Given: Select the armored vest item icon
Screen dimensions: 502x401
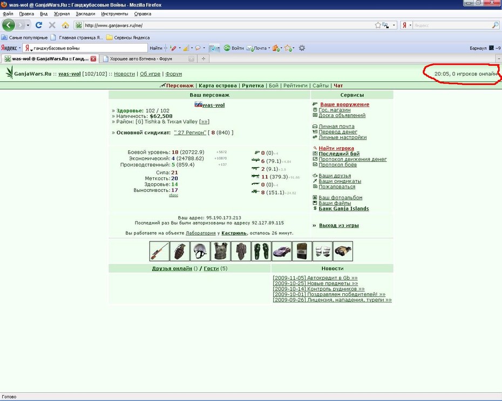Looking at the screenshot, I should tap(220, 251).
